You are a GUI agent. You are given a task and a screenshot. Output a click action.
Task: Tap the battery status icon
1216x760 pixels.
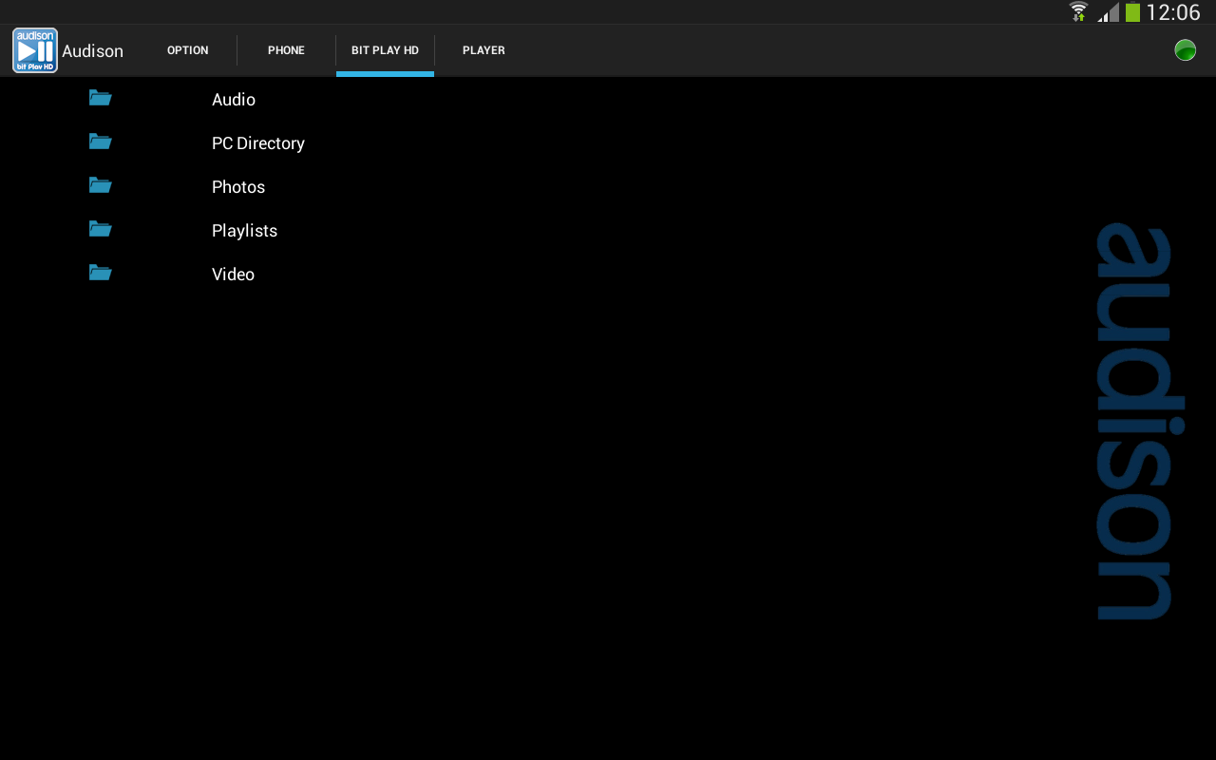pyautogui.click(x=1132, y=12)
